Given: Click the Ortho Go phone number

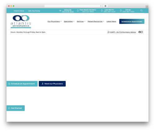Looking at the screenshot, I should (x=68, y=12).
